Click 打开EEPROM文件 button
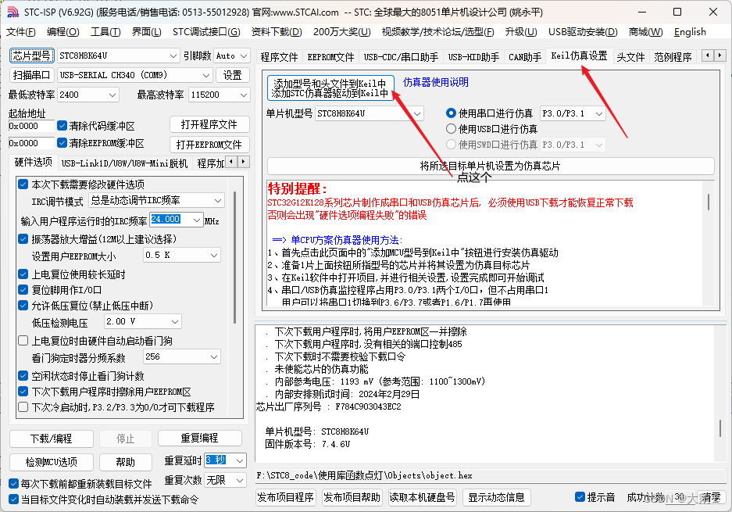 pos(209,145)
